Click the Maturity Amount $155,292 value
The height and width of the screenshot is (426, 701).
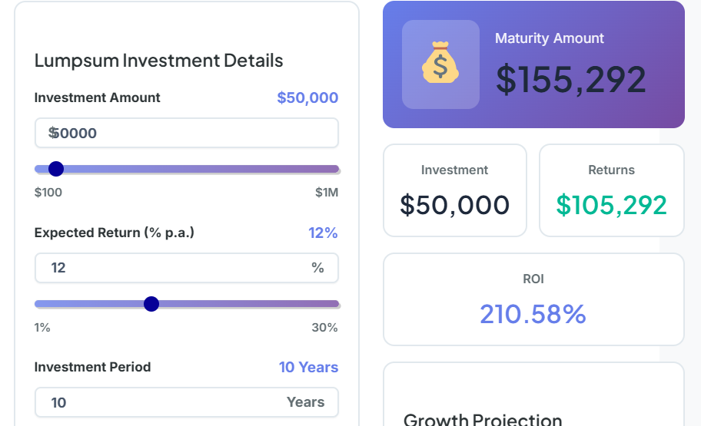[x=571, y=80]
